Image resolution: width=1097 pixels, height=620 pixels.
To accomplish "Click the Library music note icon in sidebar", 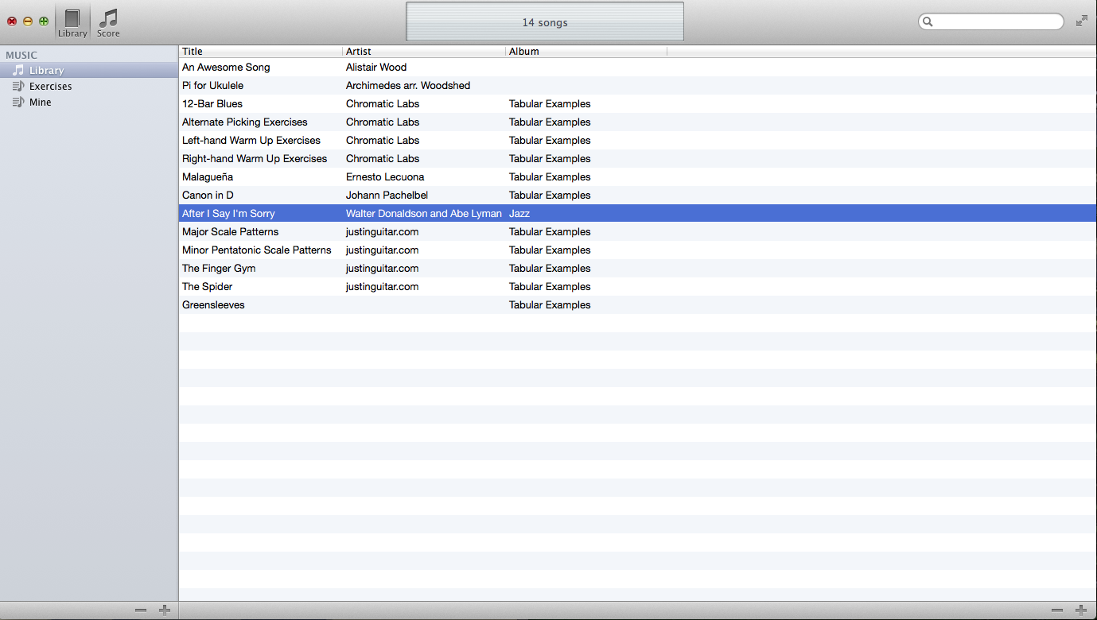I will 18,70.
